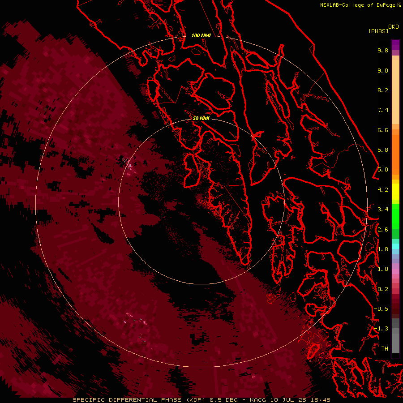403x403 pixels.
Task: Click the TH threshold label on the scale
Action: click(x=385, y=348)
